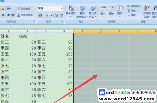157x103 pixels.
Task: Click 合并后居中 merge and center
Action: (25, 15)
